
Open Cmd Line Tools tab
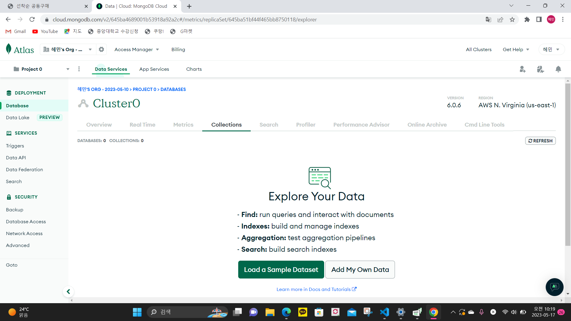[484, 125]
